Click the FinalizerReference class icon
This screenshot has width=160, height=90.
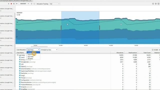click(x=20, y=84)
